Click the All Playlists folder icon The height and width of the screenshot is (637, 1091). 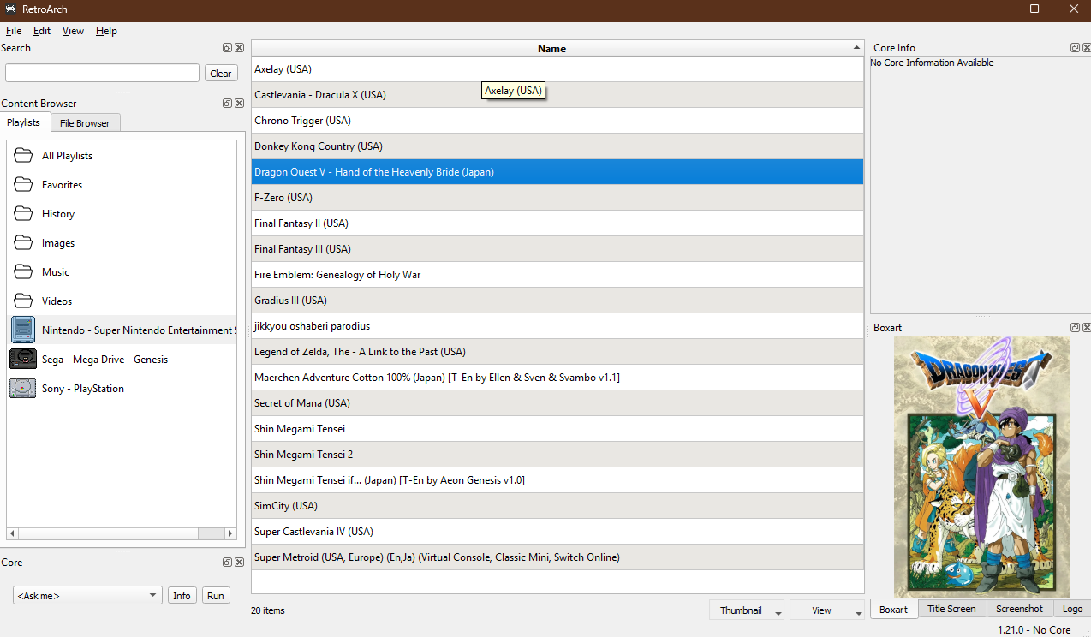click(23, 156)
